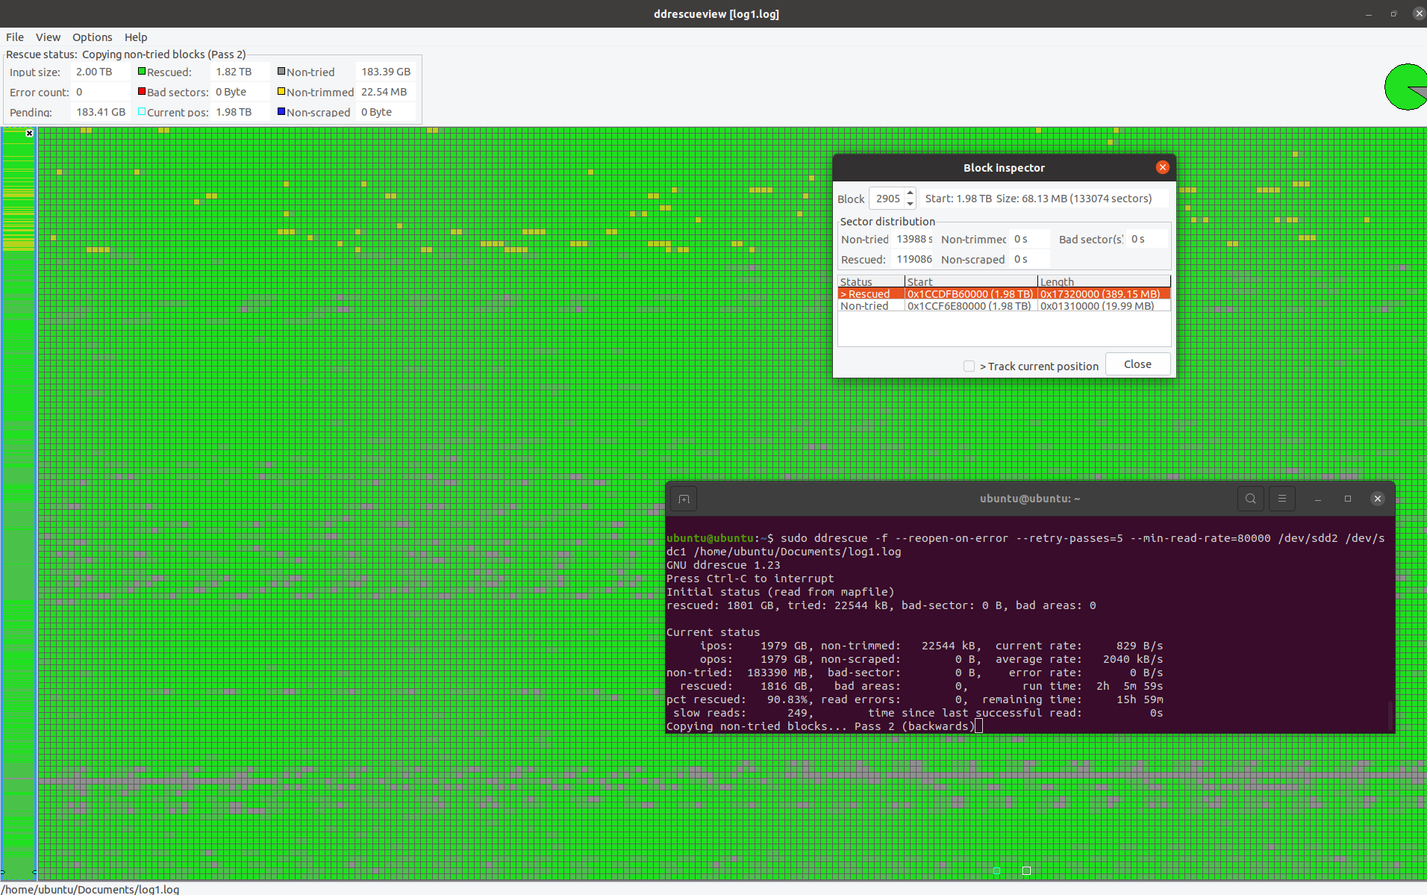Click the cyan Current pos legend marker
Viewport: 1427px width, 895px height.
[142, 111]
